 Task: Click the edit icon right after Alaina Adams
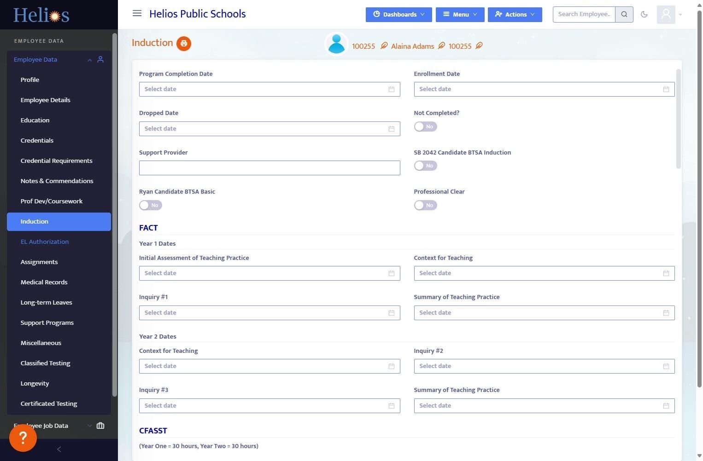tap(441, 46)
